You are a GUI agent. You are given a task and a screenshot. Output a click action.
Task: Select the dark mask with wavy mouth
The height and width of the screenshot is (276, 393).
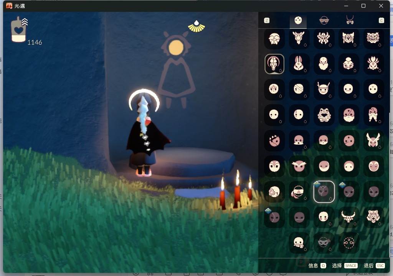pos(299,217)
